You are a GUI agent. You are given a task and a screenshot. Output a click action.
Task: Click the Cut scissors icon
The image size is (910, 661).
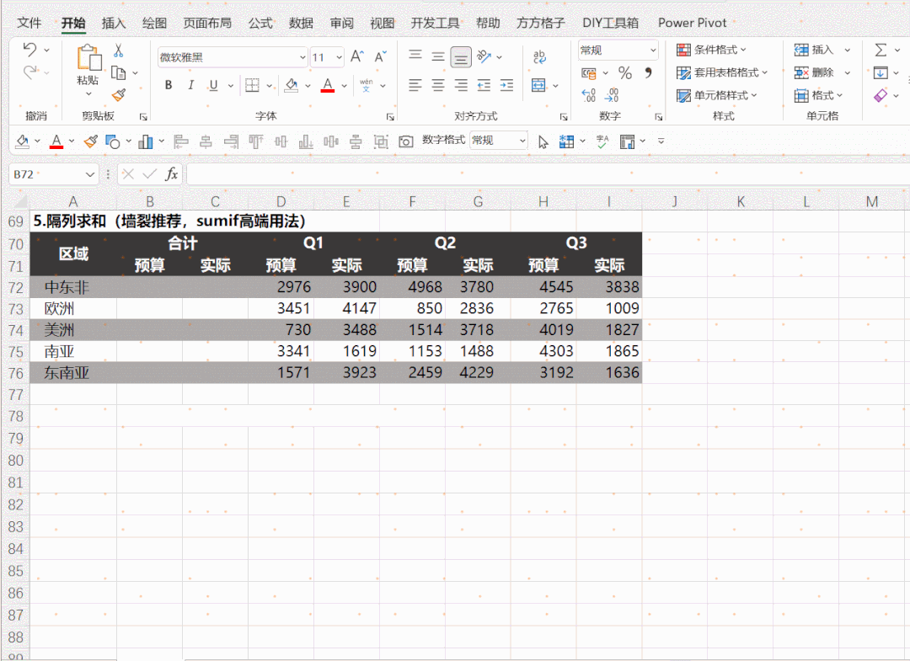click(x=119, y=51)
